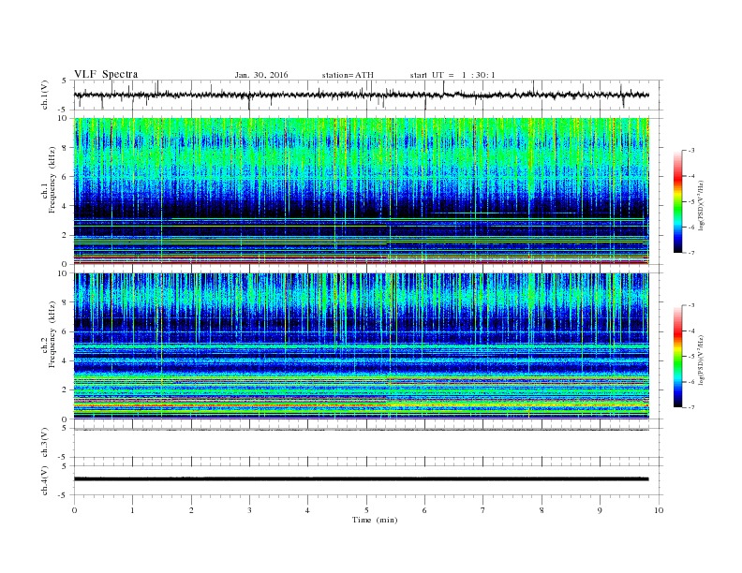Click the '-5' tick of the ch.3(V) axis
742x573 pixels.
point(64,457)
